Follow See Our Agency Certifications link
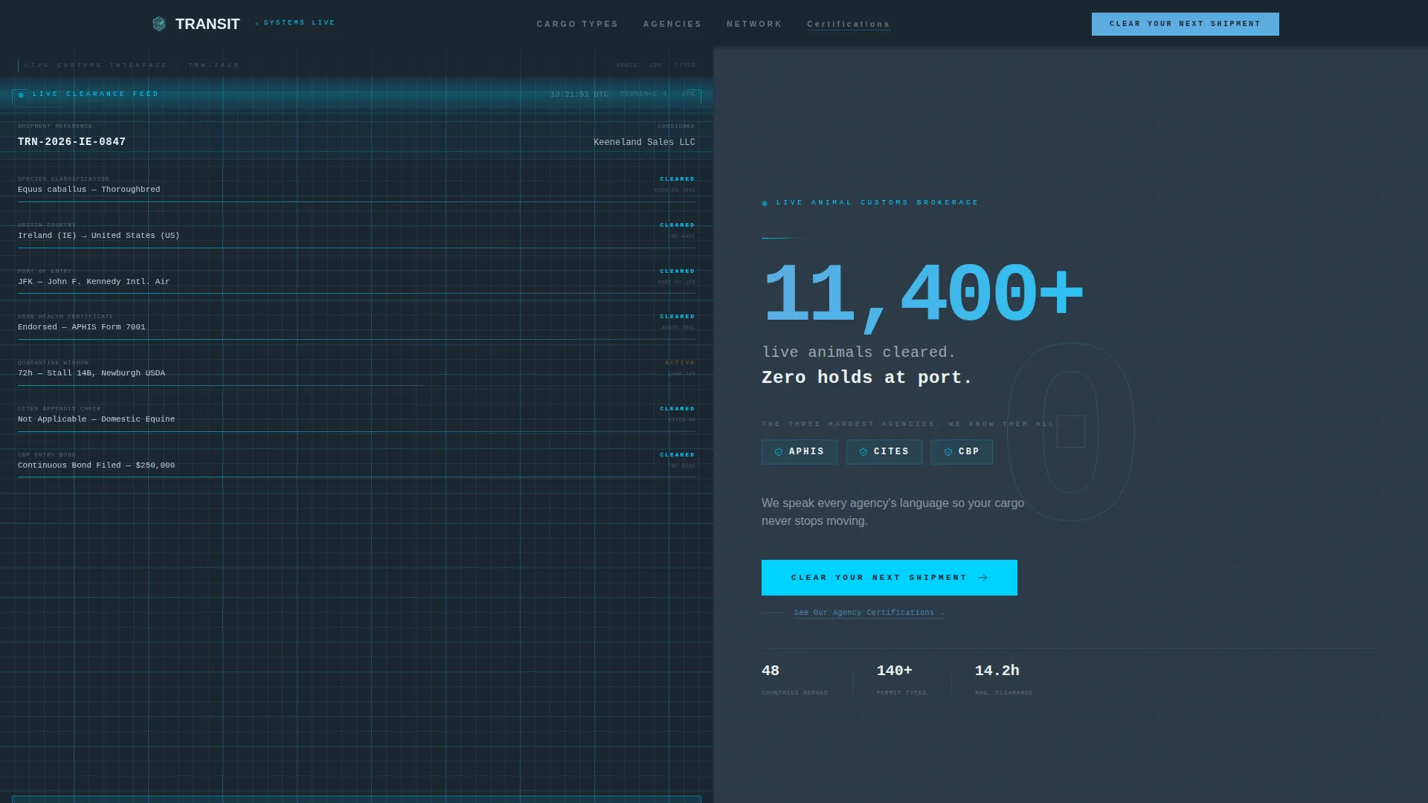The width and height of the screenshot is (1428, 803). (869, 613)
